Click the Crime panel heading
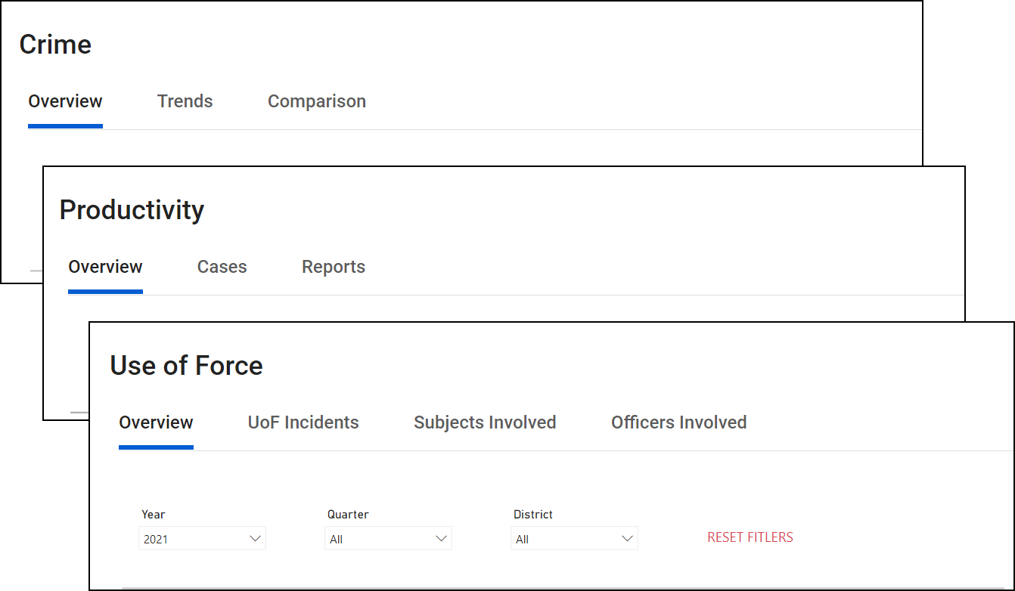Screen dimensions: 1015x591 (55, 45)
